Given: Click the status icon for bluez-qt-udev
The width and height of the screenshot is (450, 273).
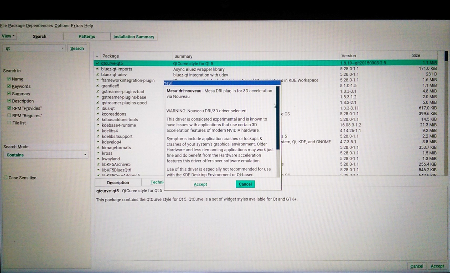Looking at the screenshot, I should coord(97,75).
